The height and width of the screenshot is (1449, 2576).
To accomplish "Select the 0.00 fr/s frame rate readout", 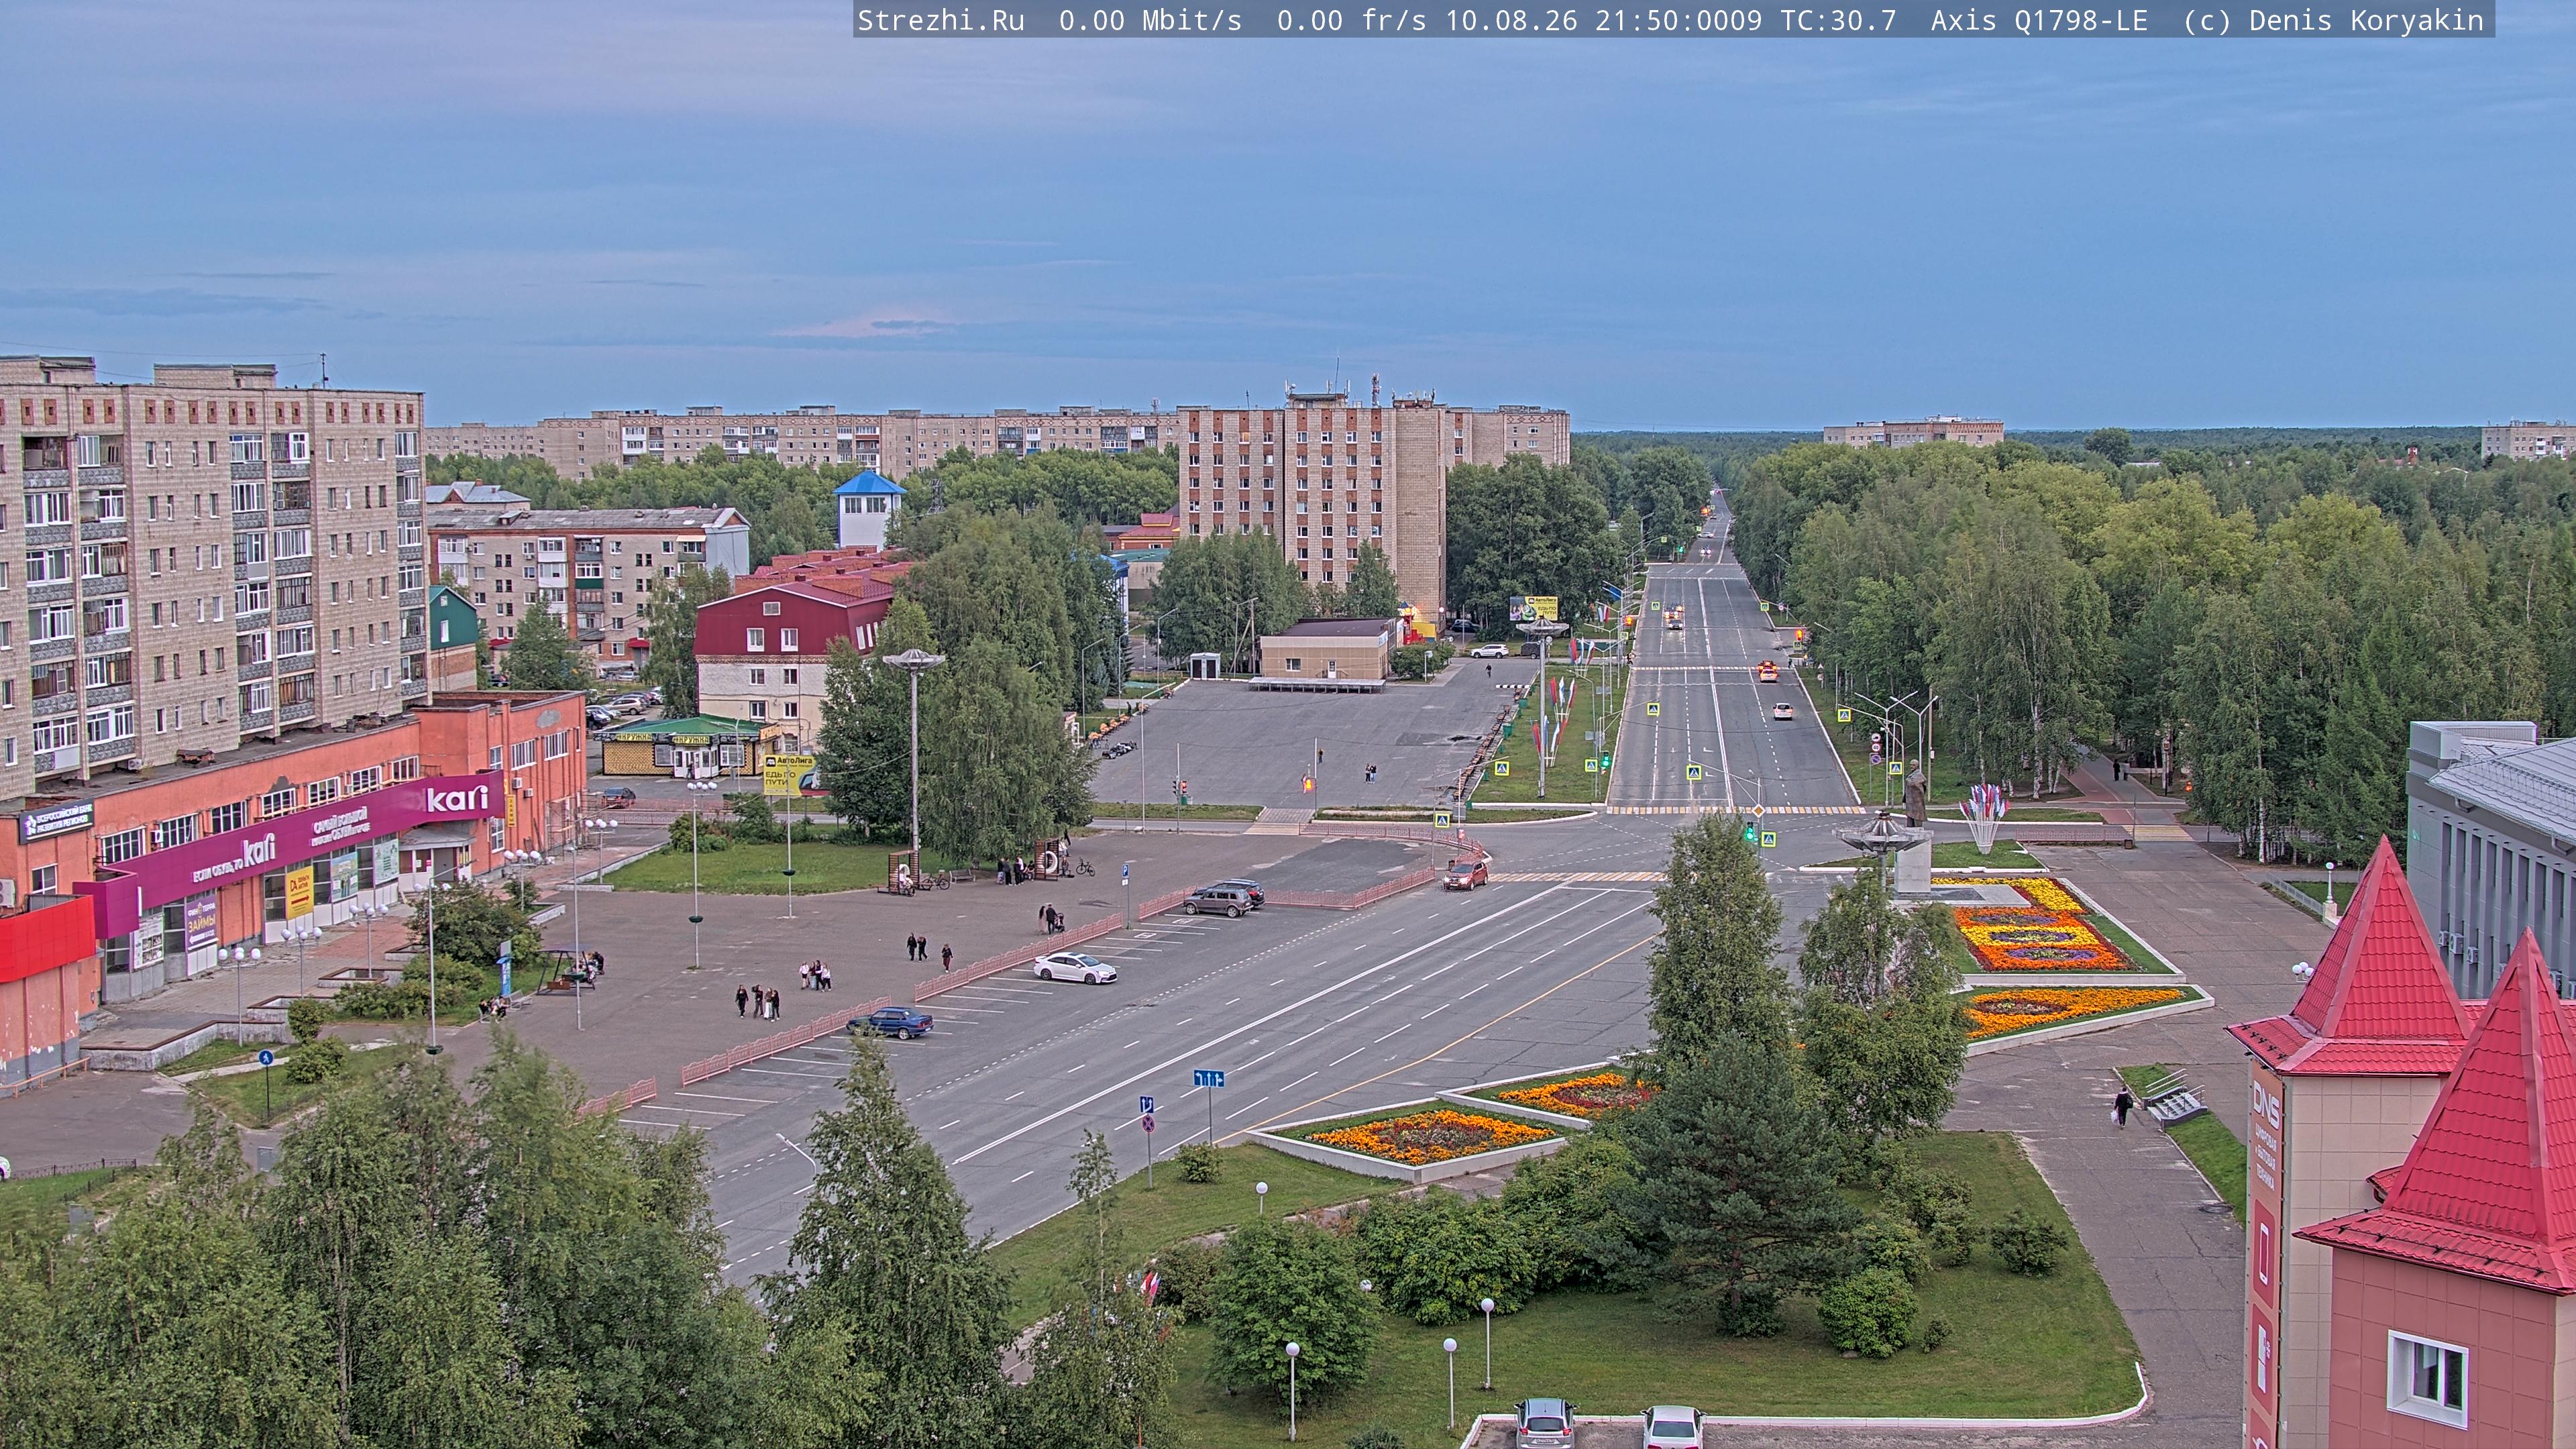I will (x=1351, y=20).
